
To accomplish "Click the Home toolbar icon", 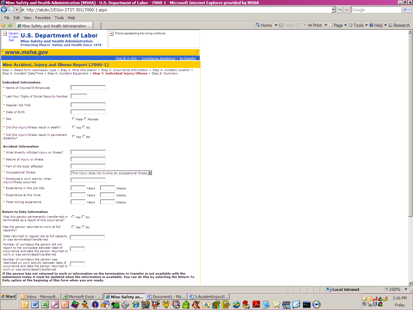I will pyautogui.click(x=258, y=25).
